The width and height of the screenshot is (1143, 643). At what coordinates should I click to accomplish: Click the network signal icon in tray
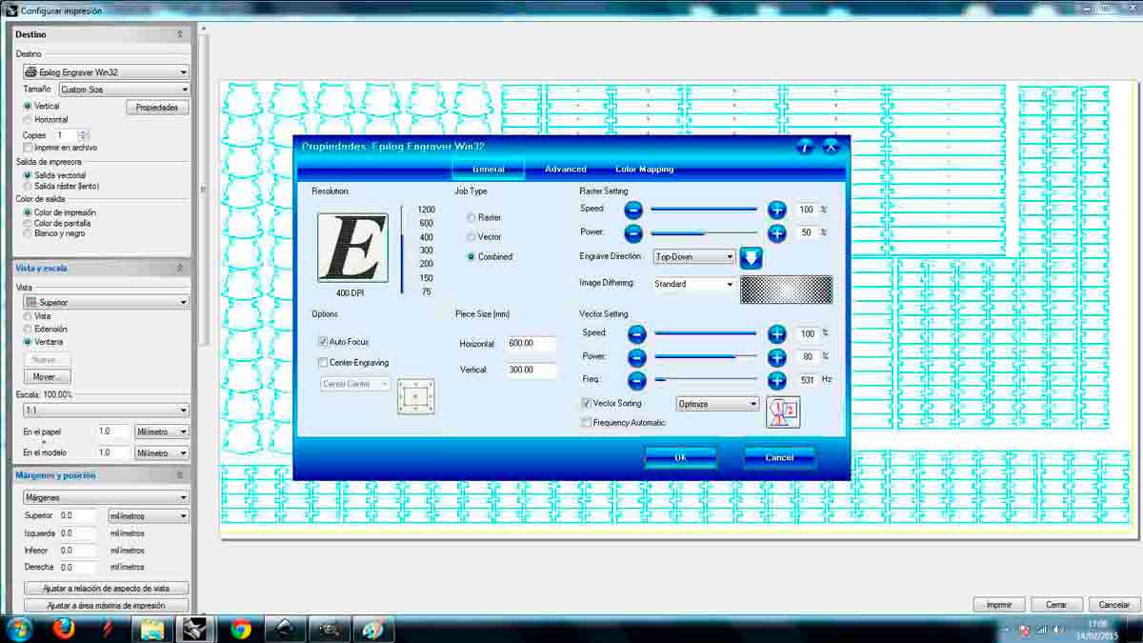(x=1040, y=630)
